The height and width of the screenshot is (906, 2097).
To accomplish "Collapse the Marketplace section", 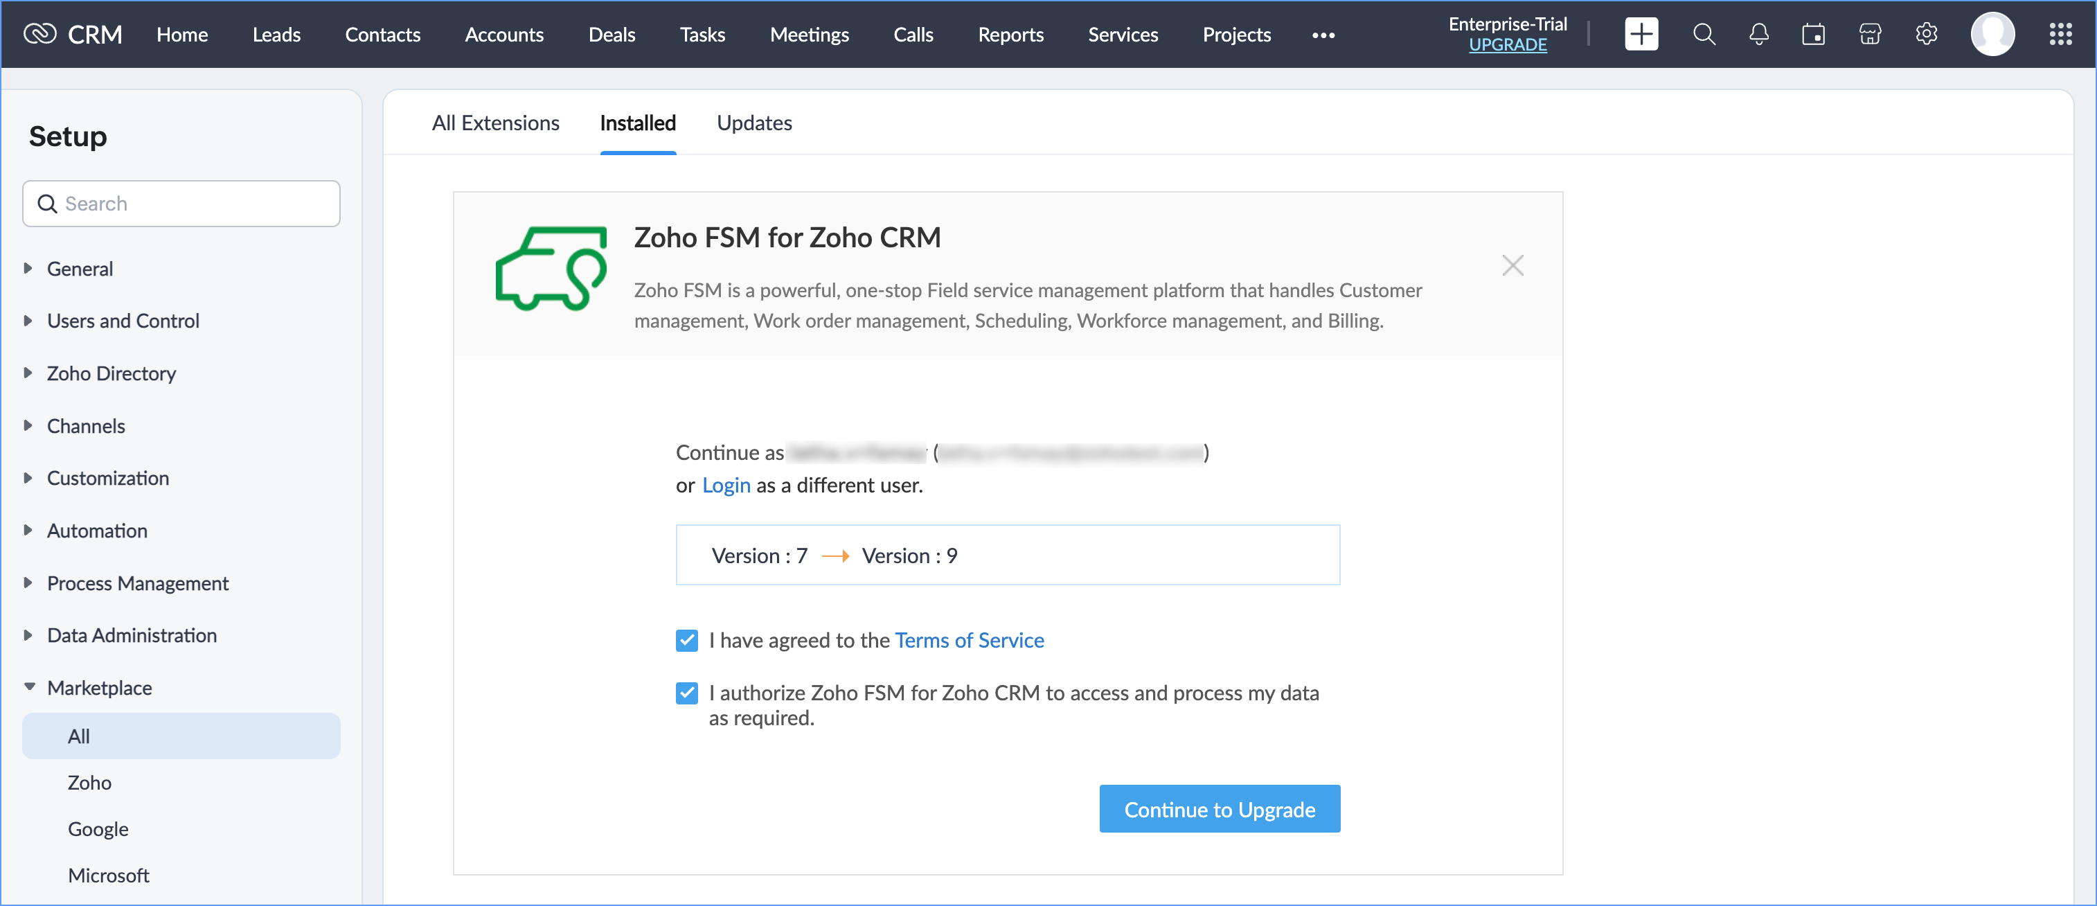I will 99,688.
